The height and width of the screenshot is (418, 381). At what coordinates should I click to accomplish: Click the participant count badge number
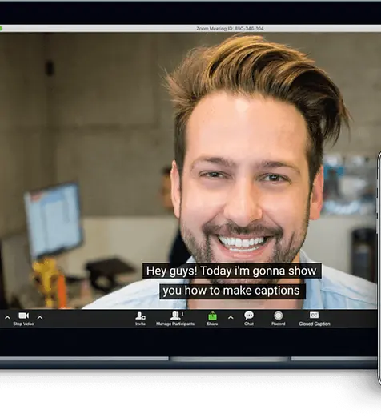coord(182,314)
